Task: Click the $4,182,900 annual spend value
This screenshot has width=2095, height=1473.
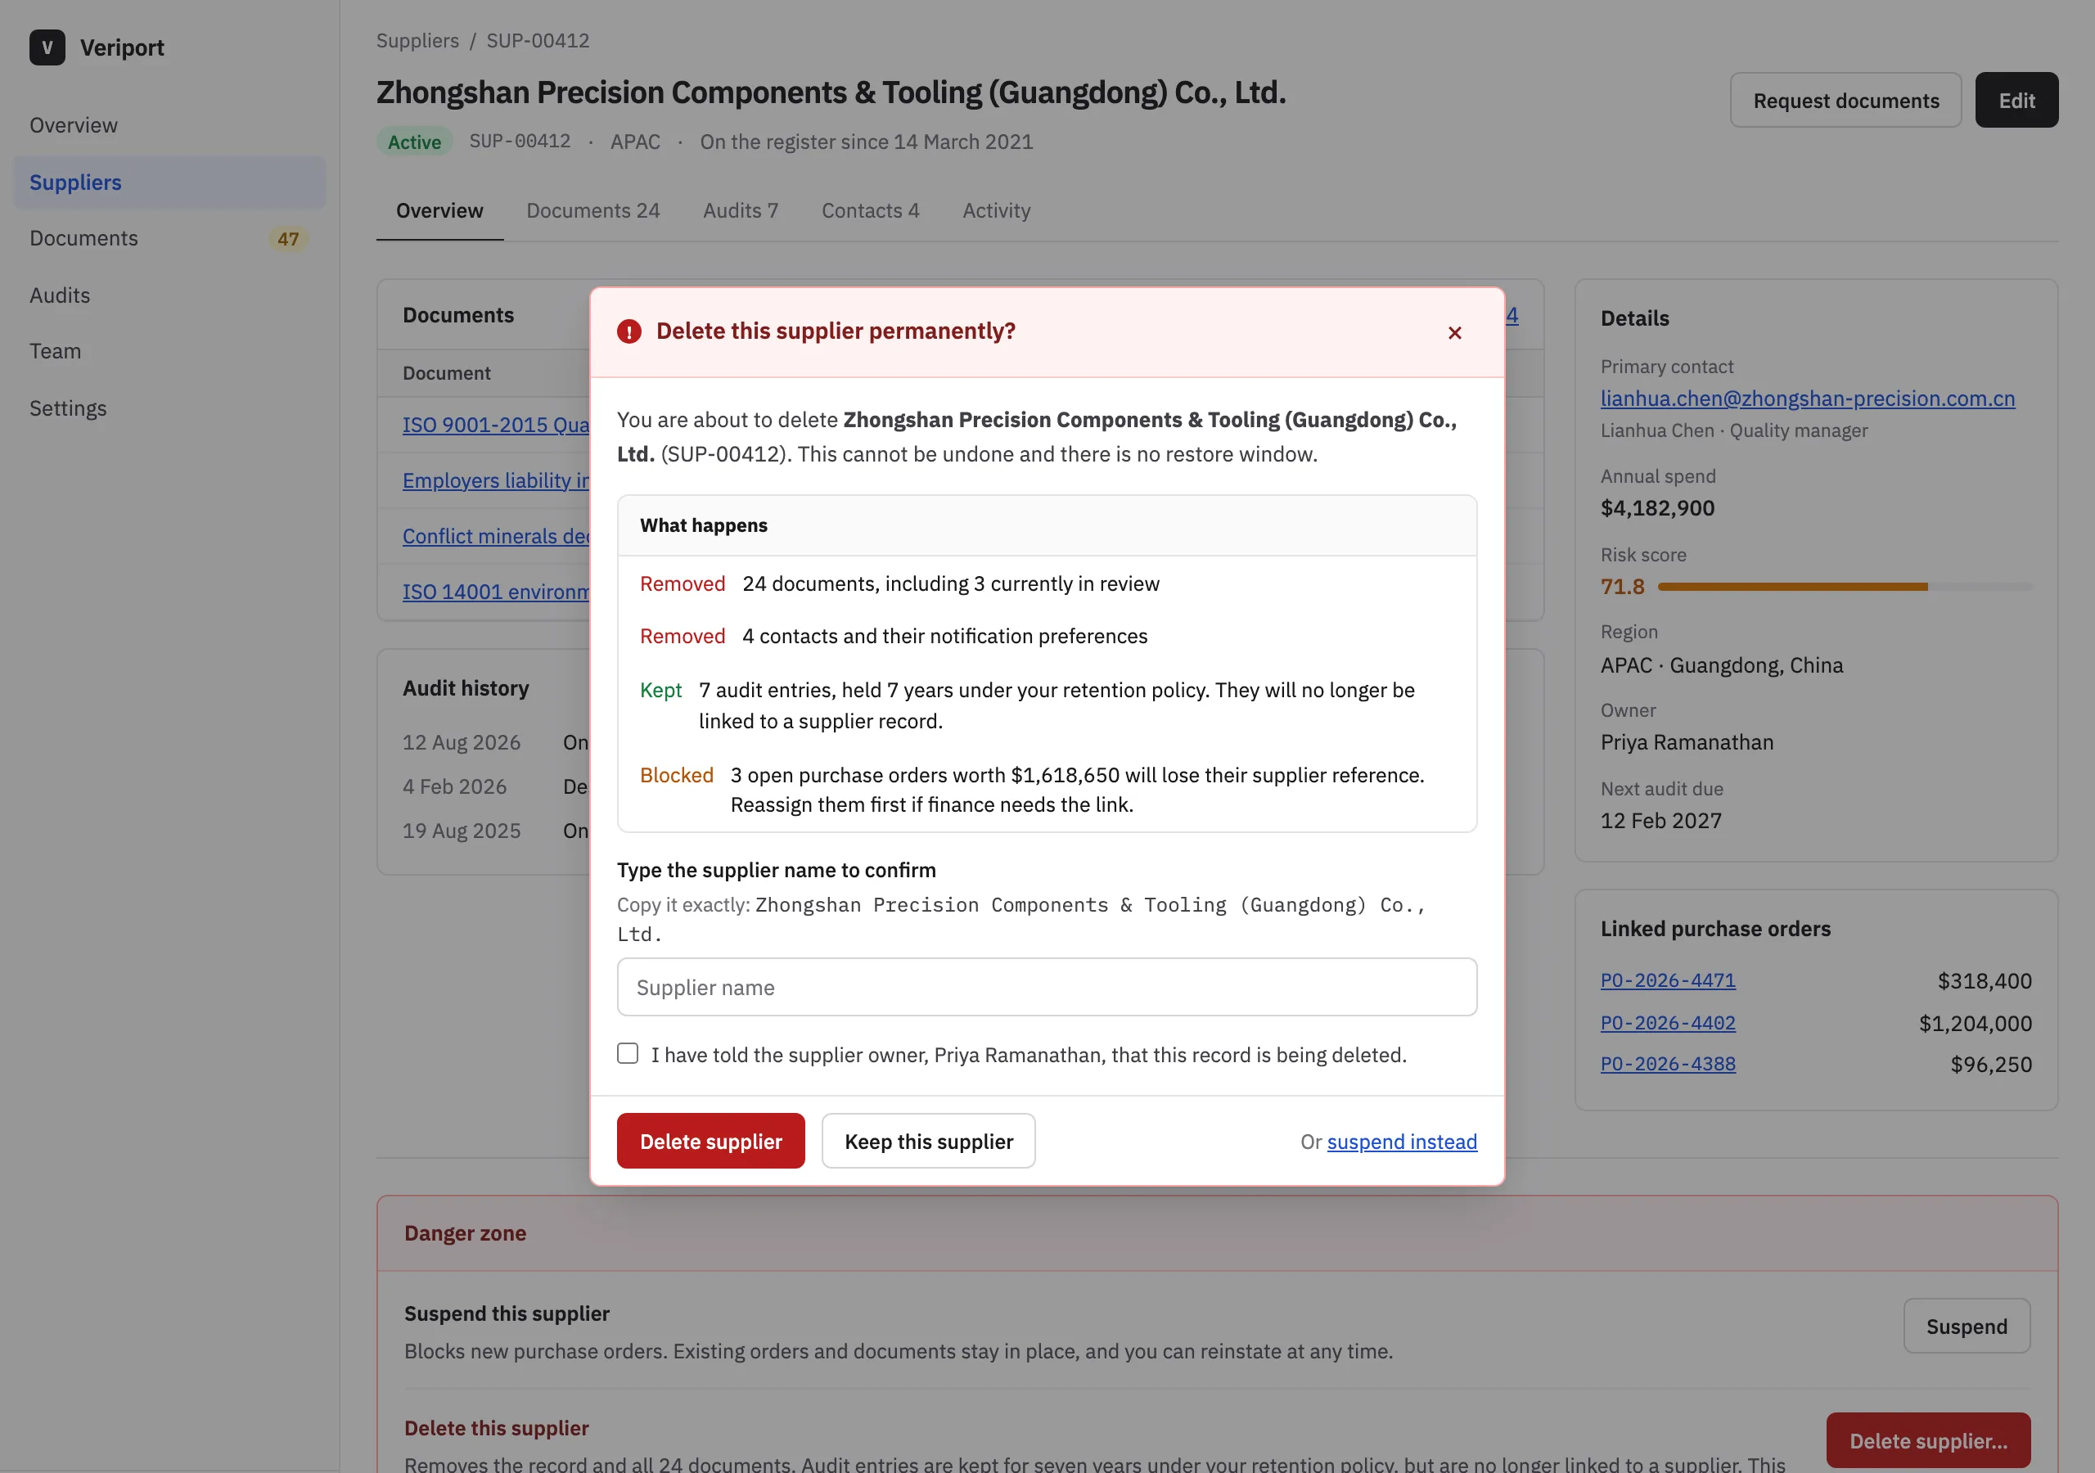Action: click(1657, 508)
